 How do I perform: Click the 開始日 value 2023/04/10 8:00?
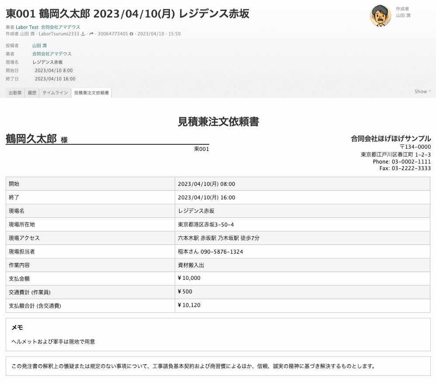tap(53, 70)
